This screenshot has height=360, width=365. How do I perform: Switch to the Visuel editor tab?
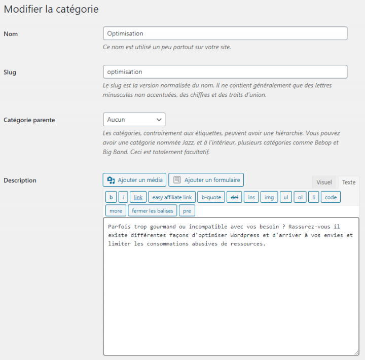pyautogui.click(x=324, y=182)
